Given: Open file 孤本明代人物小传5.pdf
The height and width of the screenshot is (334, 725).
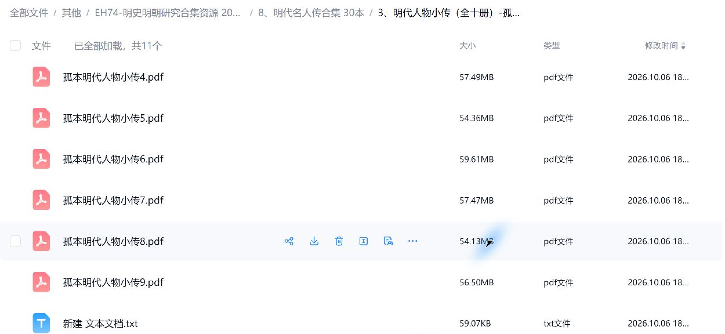Looking at the screenshot, I should [113, 118].
